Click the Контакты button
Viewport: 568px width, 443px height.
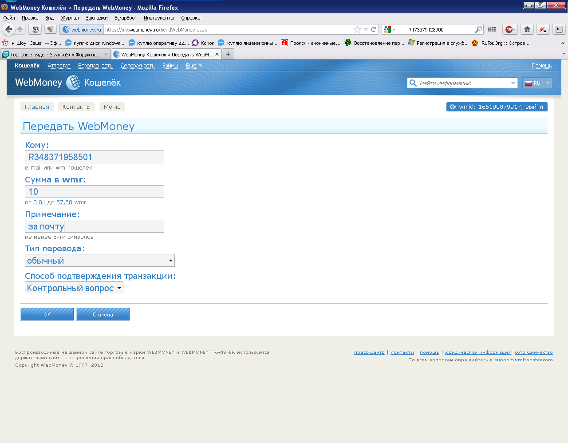coord(76,107)
